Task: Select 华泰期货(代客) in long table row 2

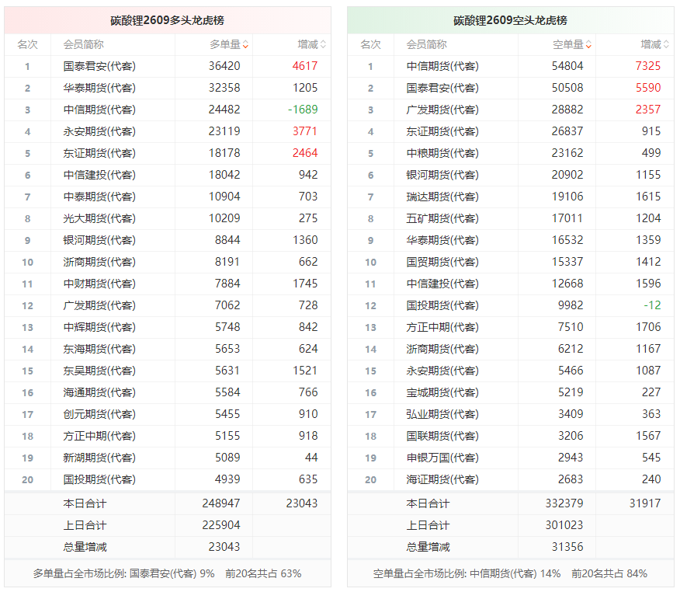Action: tap(99, 88)
